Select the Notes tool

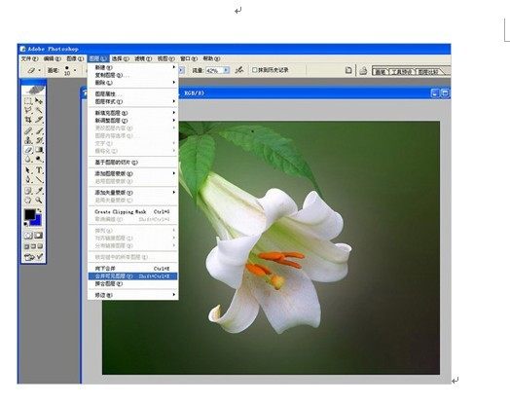tap(28, 191)
